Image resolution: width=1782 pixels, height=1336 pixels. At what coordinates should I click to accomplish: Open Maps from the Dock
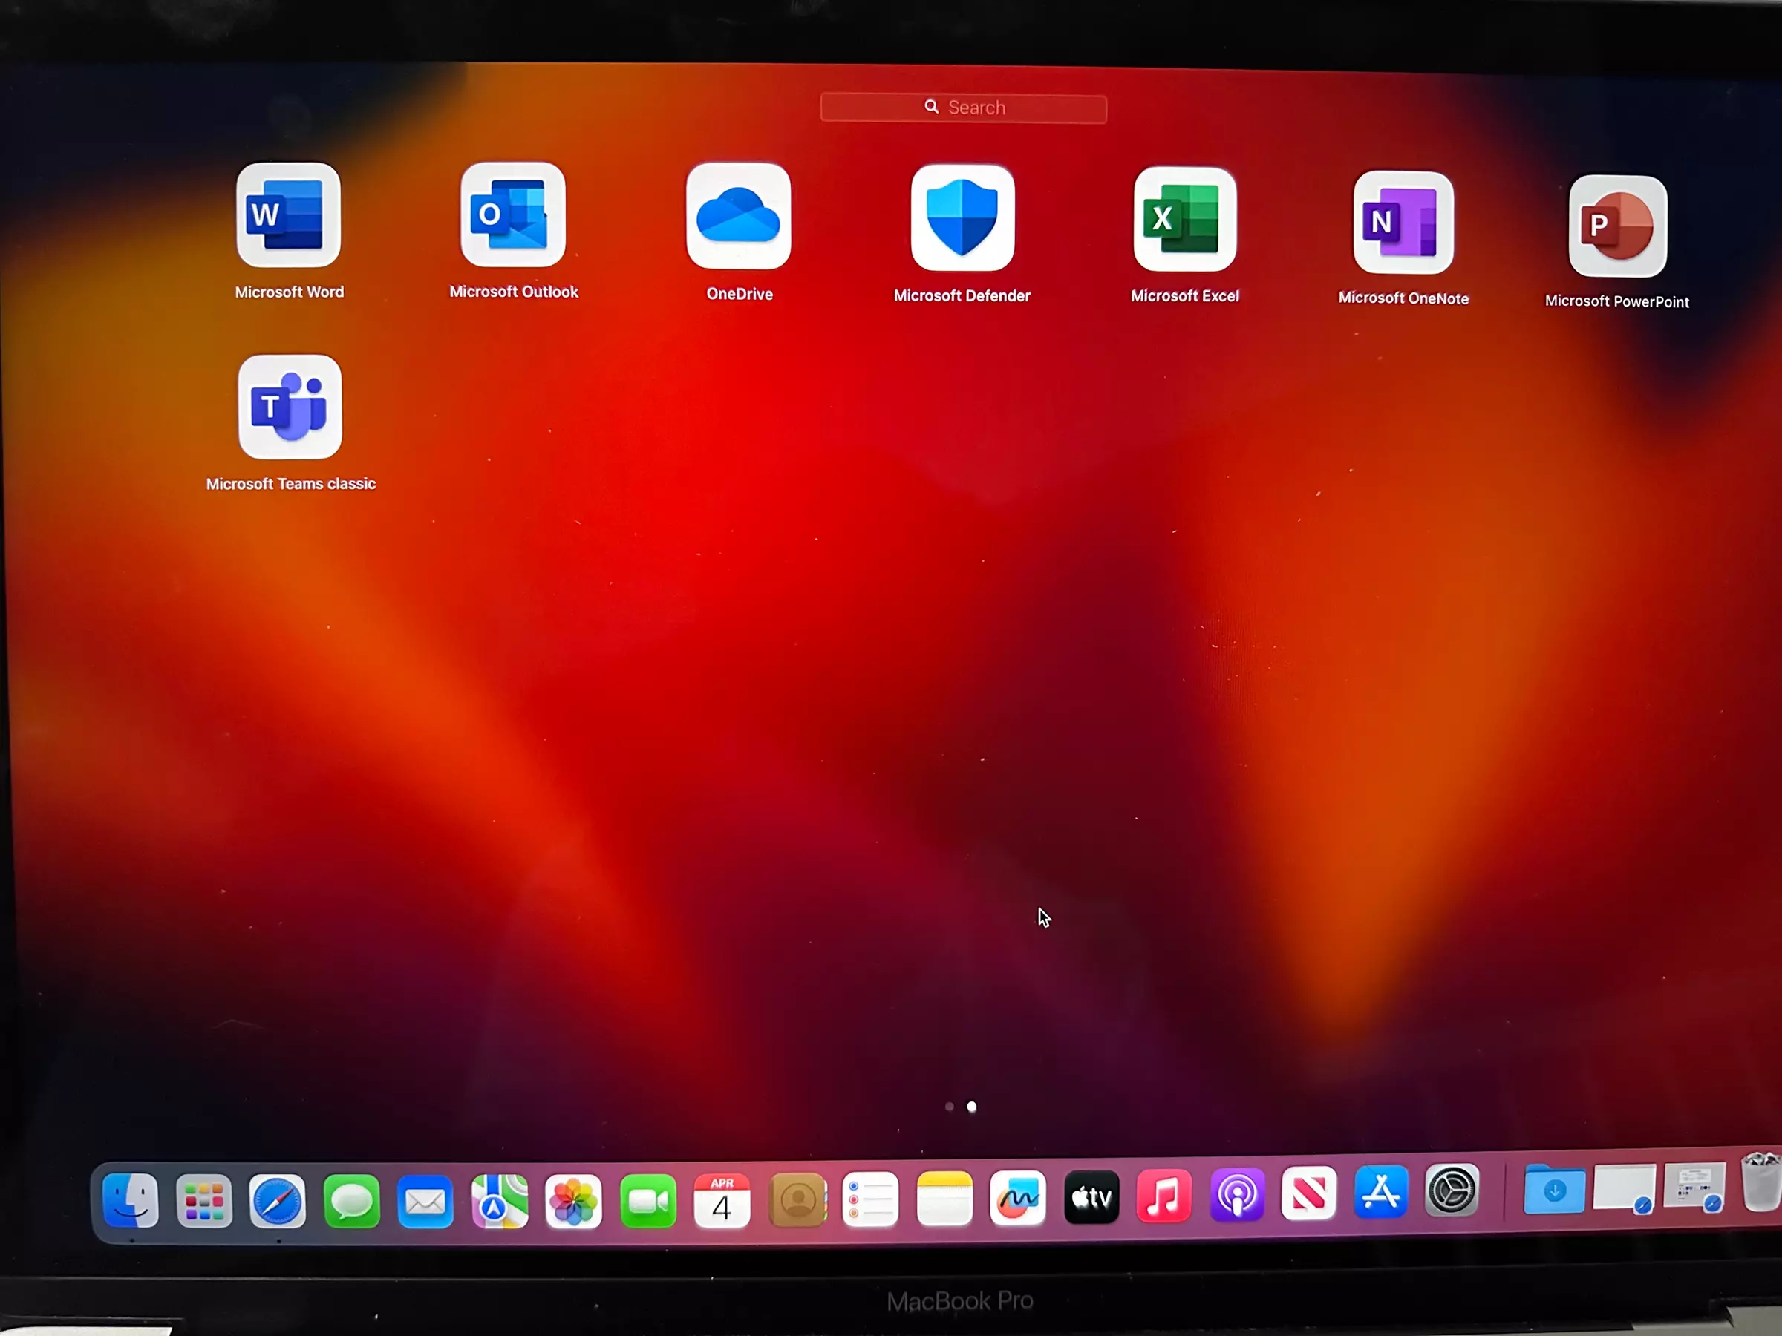pos(500,1201)
